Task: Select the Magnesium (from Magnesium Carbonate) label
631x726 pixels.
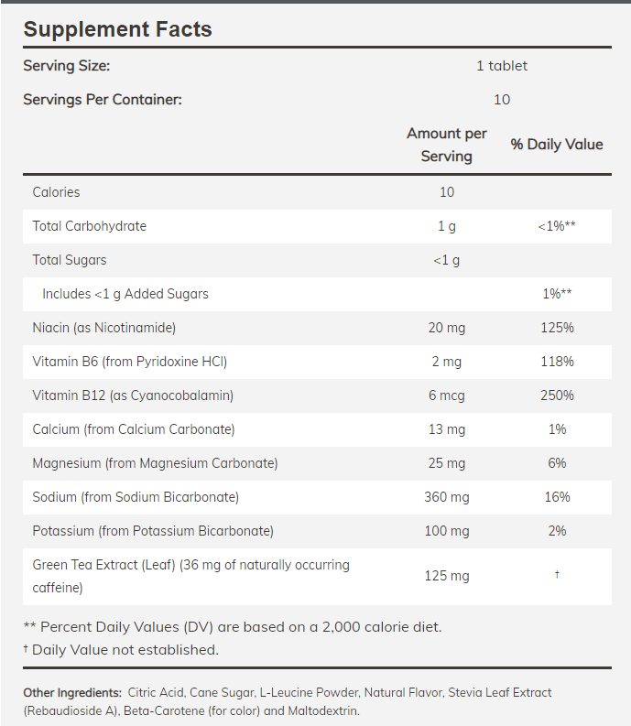Action: [x=155, y=463]
